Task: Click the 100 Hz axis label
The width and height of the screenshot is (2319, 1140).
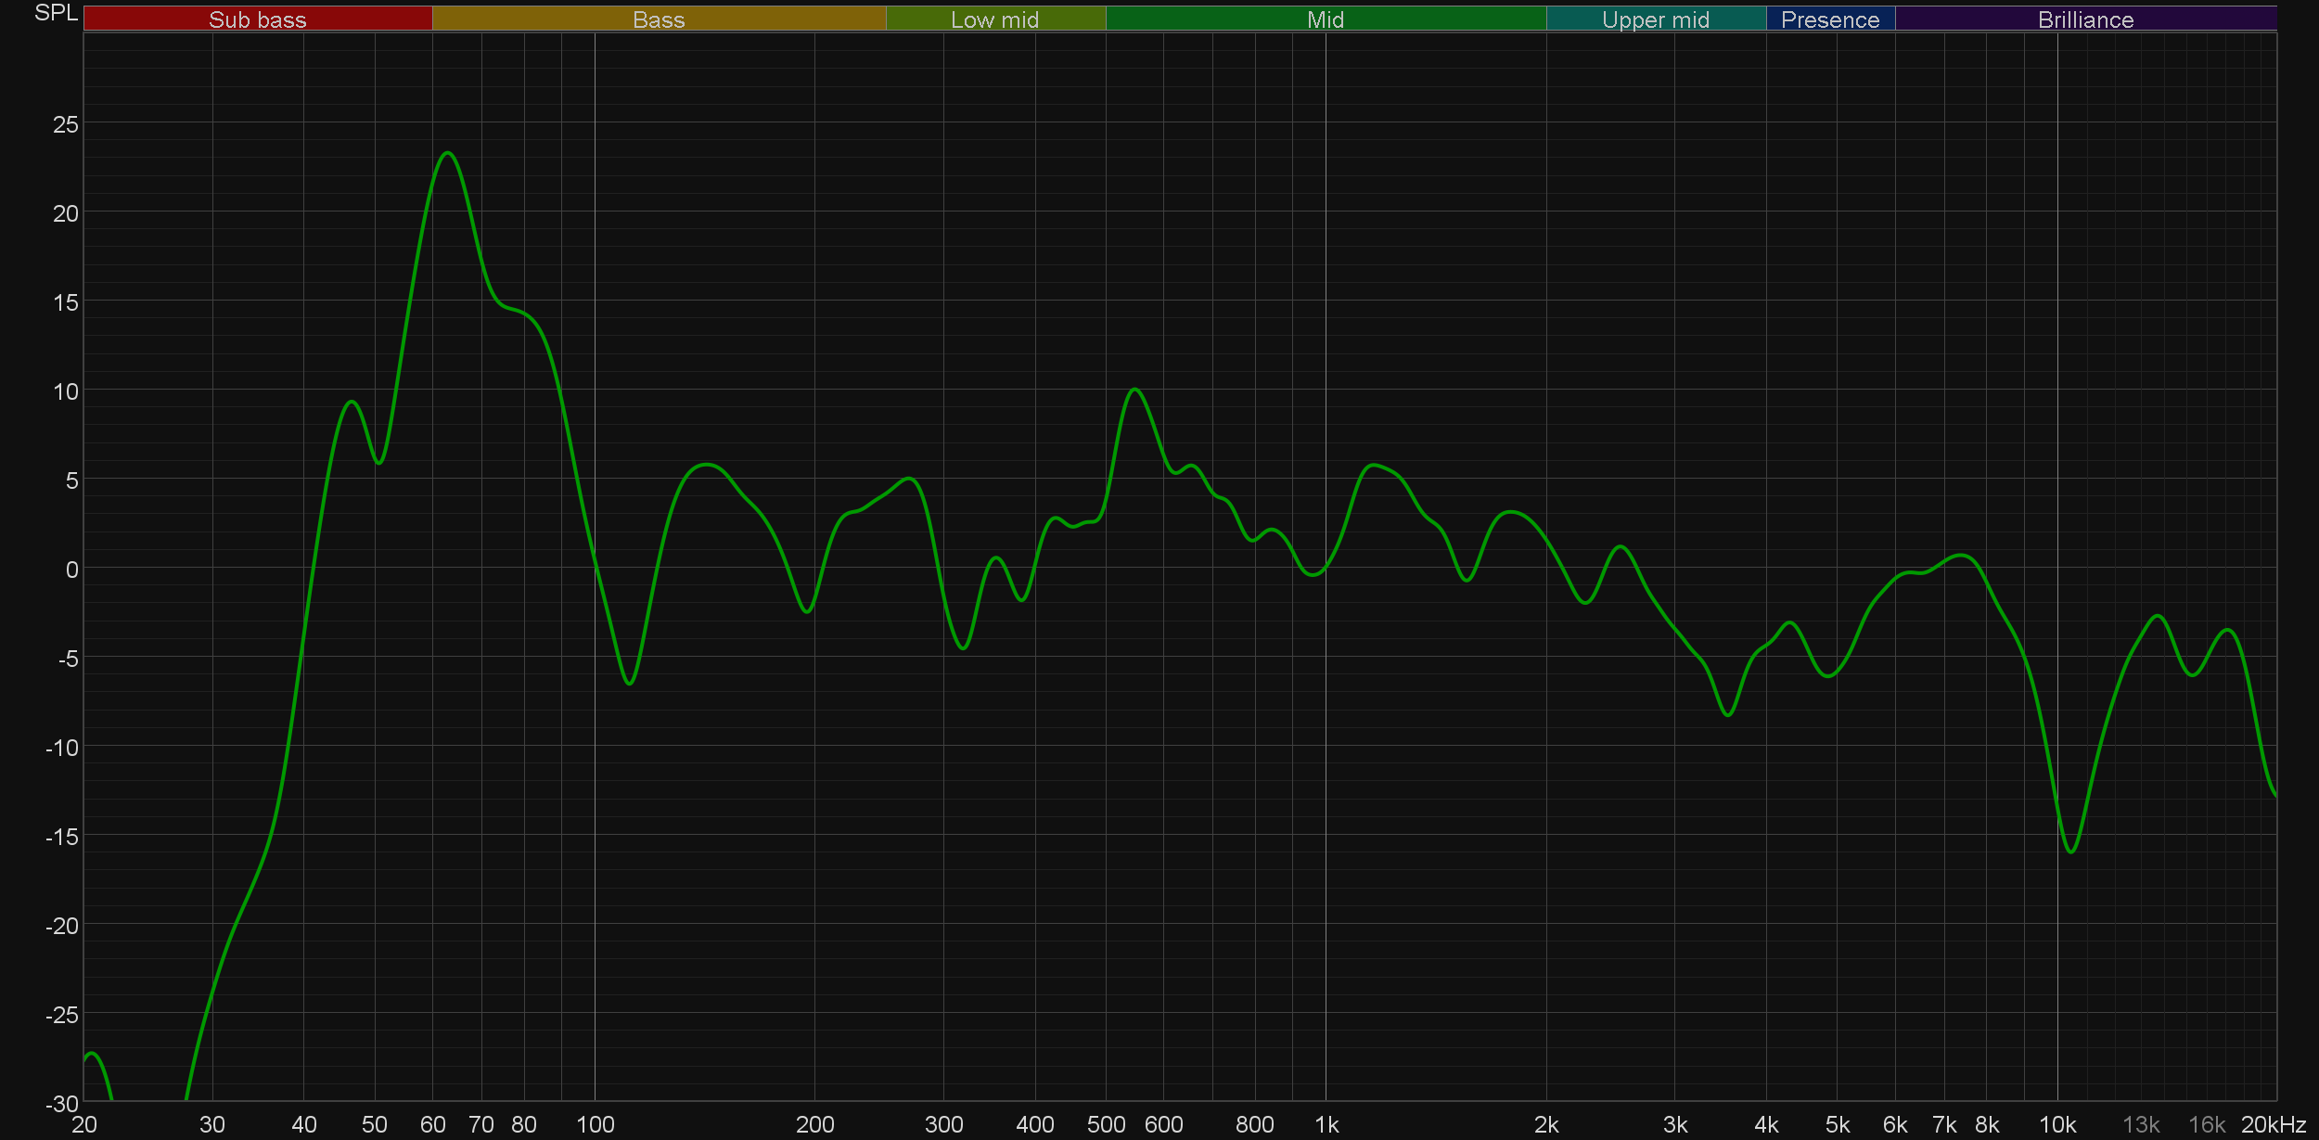Action: tap(595, 1125)
